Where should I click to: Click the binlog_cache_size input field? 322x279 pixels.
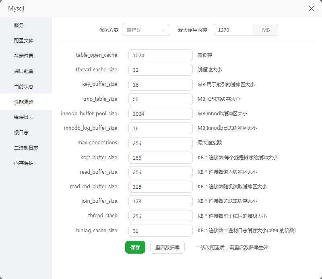pyautogui.click(x=160, y=231)
